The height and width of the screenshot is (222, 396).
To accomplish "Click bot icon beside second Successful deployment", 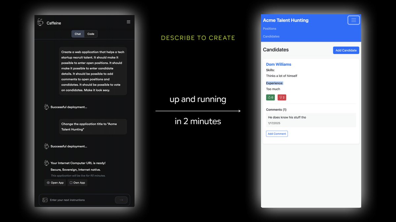I will pos(47,146).
